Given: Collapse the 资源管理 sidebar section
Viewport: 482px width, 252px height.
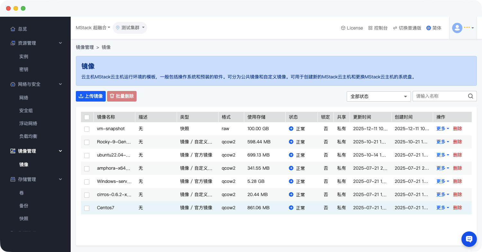Looking at the screenshot, I should click(60, 43).
